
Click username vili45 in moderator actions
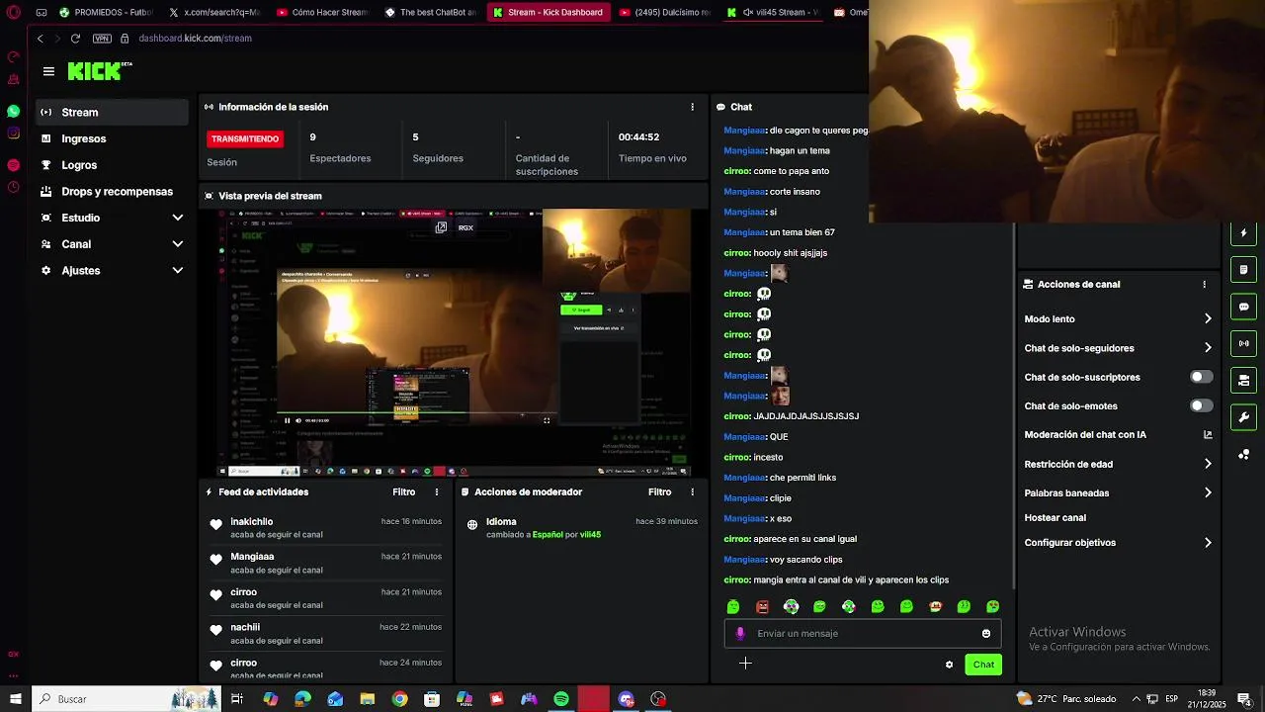coord(590,535)
